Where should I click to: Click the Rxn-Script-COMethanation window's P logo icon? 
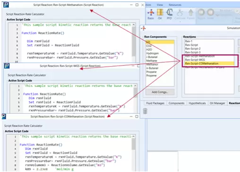pyautogui.click(x=4, y=117)
